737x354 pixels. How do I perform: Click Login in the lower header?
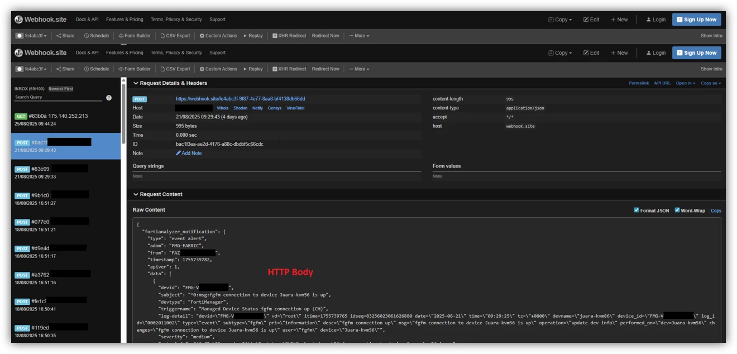[x=656, y=53]
